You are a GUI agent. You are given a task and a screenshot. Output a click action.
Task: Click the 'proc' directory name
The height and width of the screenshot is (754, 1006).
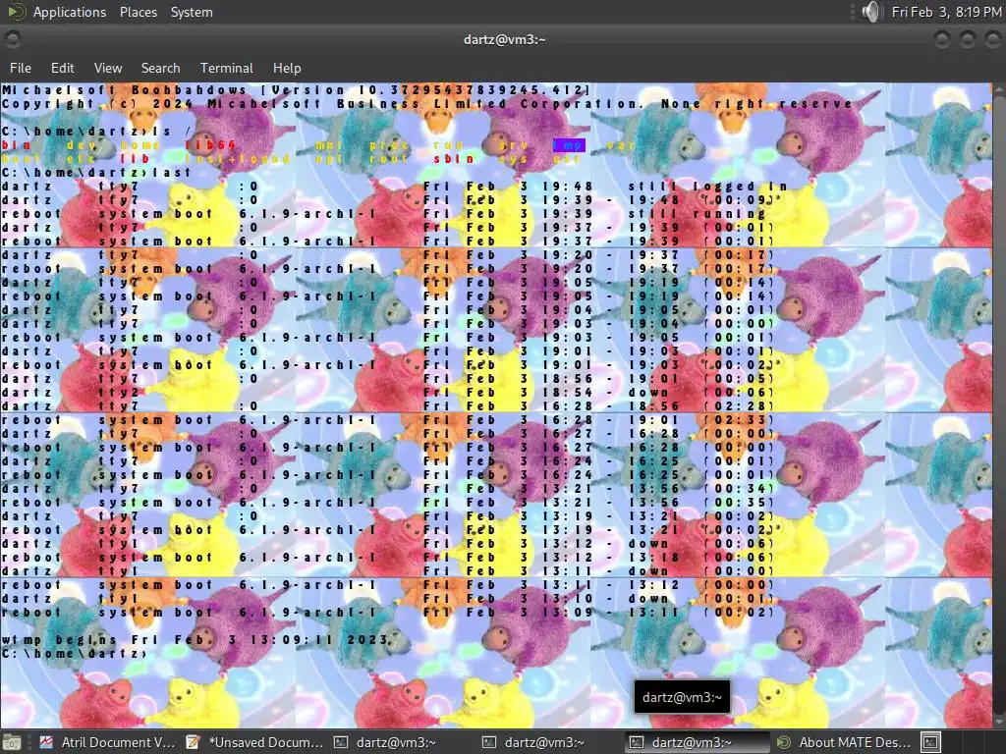point(389,145)
